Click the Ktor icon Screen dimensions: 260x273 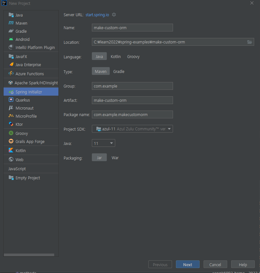[11, 124]
